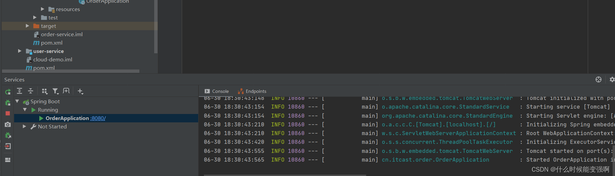
Task: Click the Services panel title
Action: [14, 79]
